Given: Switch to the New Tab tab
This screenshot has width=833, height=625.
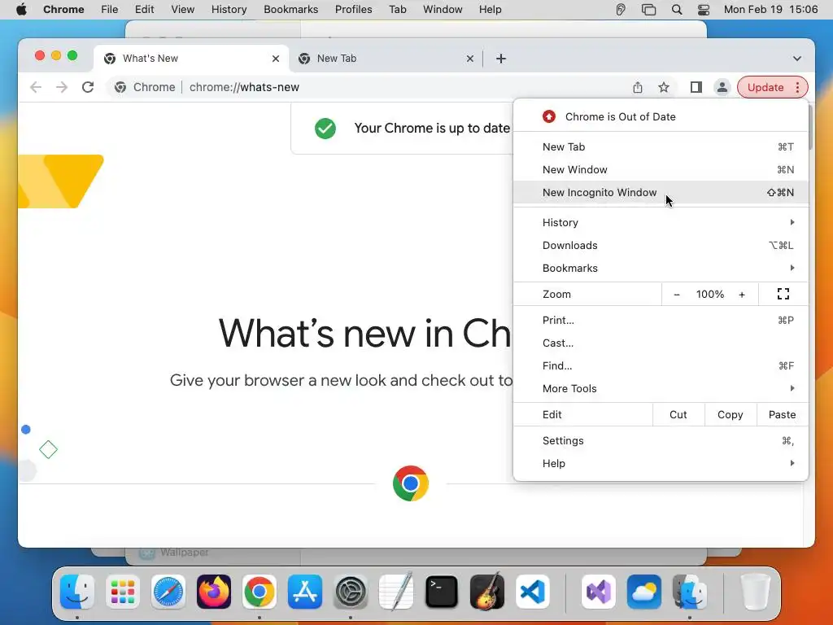Looking at the screenshot, I should (x=386, y=59).
